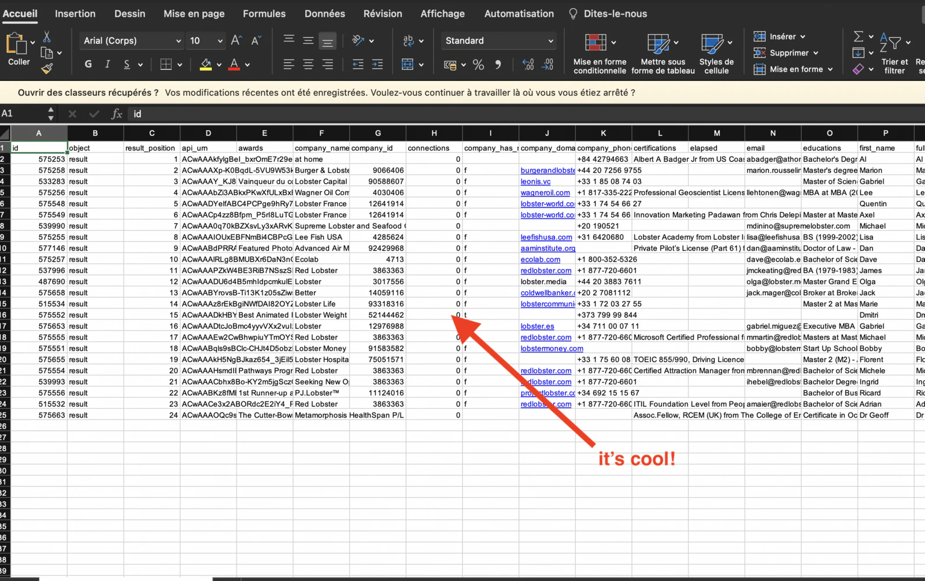Screen dimensions: 925x581
Task: Click the Coller paste icon
Action: (x=16, y=44)
